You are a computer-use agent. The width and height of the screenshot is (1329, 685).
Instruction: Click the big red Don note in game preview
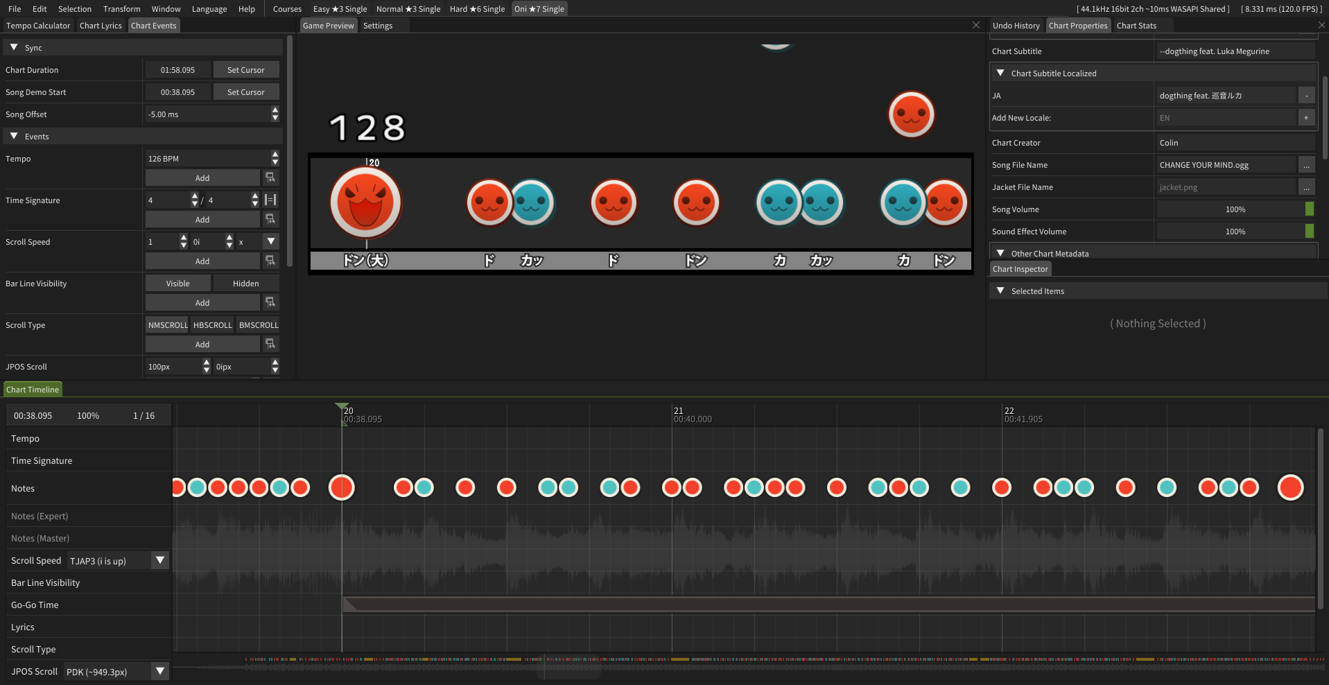point(366,202)
